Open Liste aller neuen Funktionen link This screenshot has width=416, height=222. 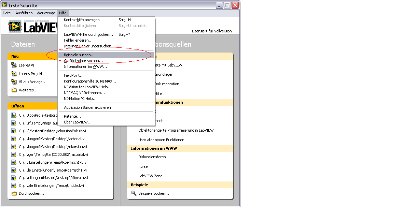[161, 140]
